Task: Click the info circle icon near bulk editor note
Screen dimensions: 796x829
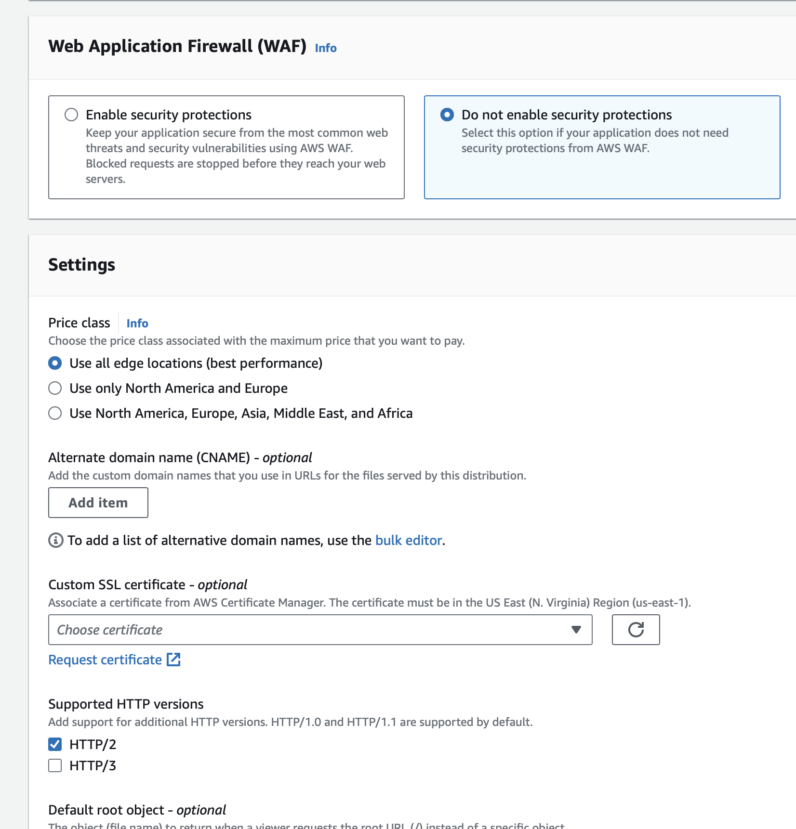Action: click(56, 541)
